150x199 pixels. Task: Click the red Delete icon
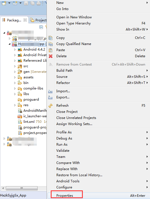[x=50, y=56]
